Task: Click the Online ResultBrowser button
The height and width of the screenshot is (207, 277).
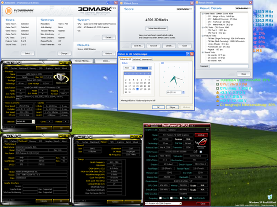Action: 157,28
